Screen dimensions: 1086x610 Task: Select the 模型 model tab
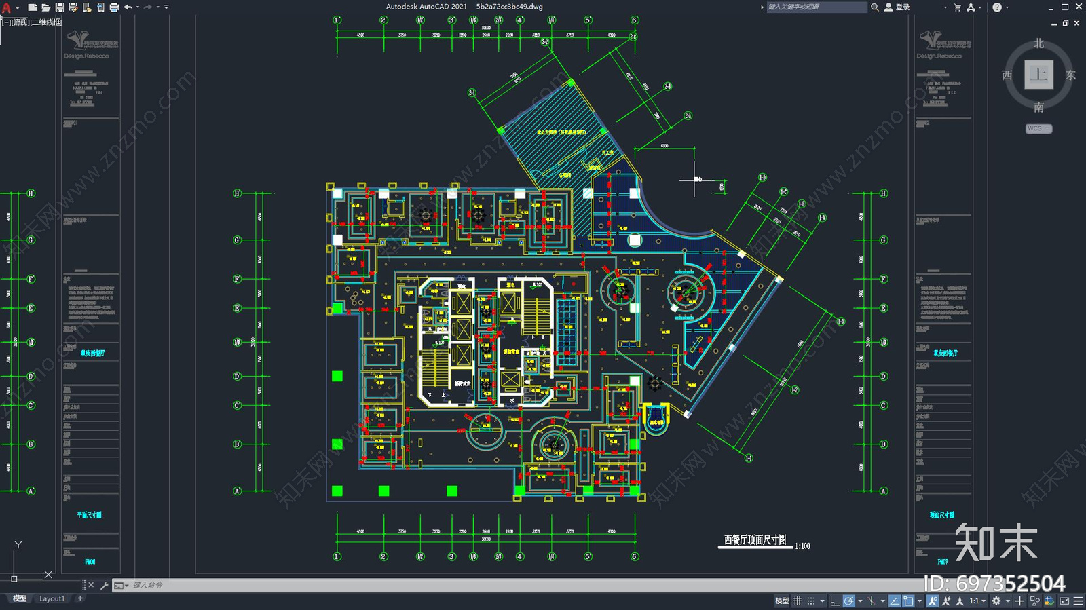[x=20, y=598]
